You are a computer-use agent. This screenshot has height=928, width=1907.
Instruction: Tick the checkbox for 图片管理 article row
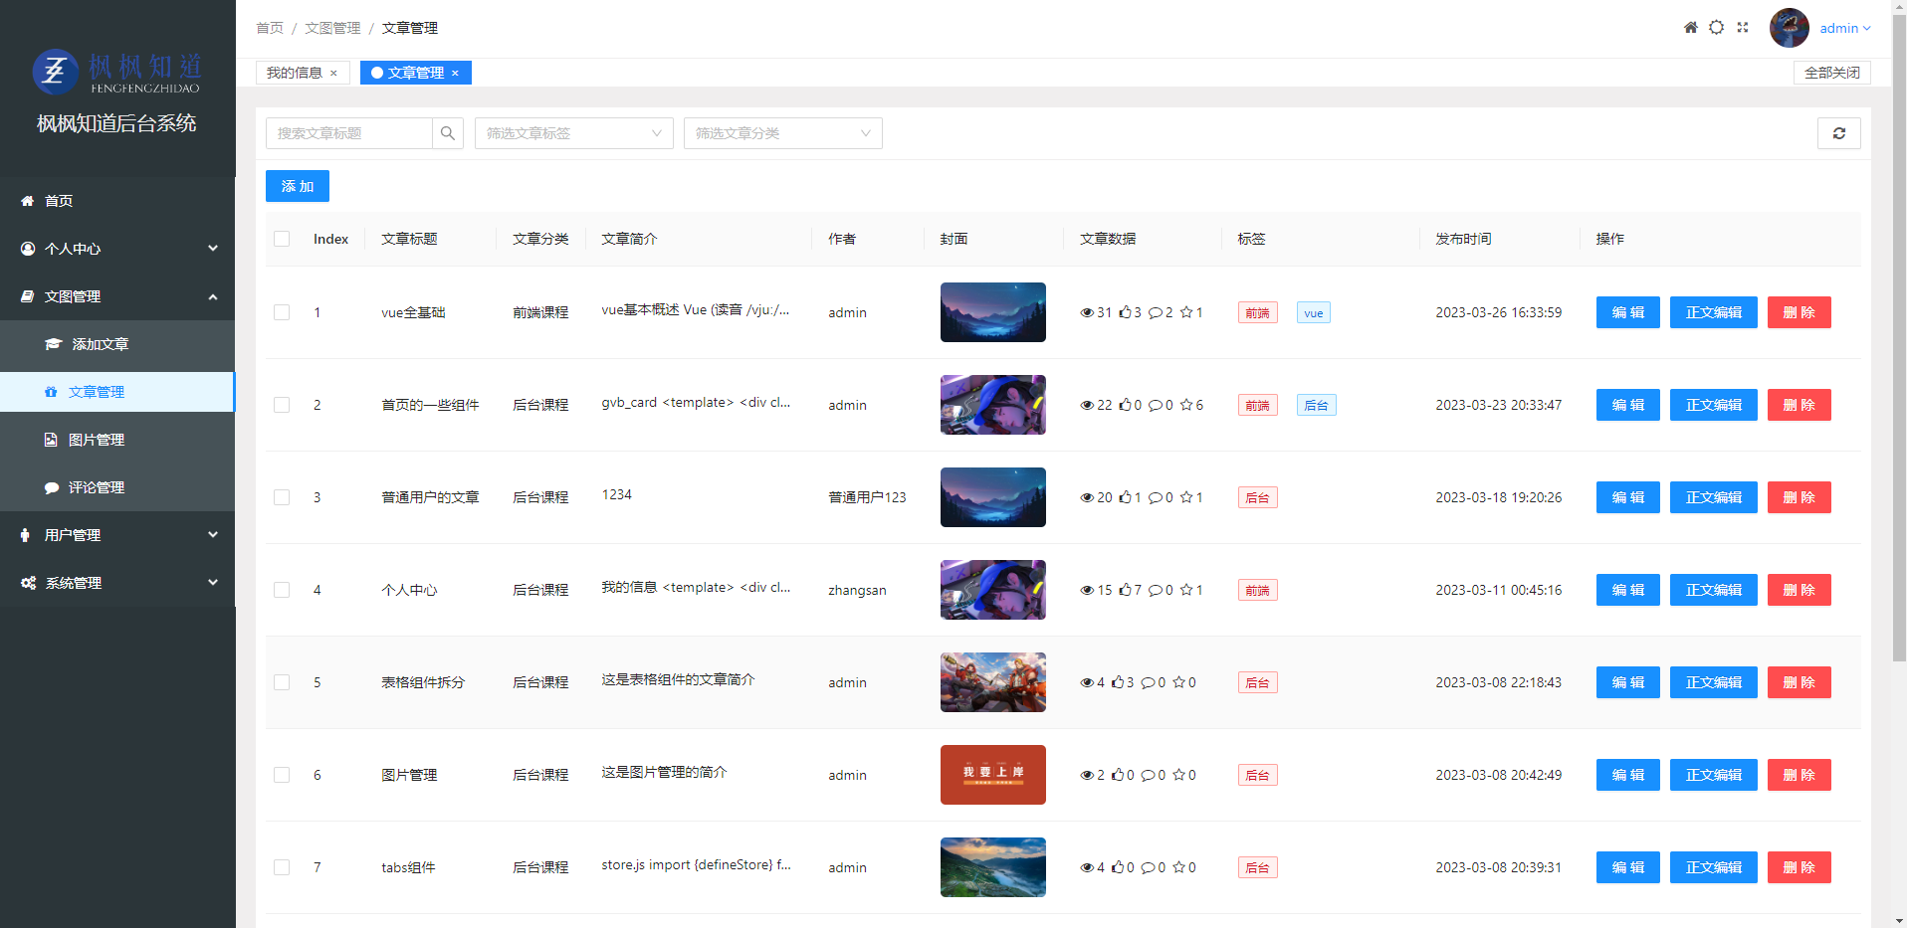[x=282, y=775]
